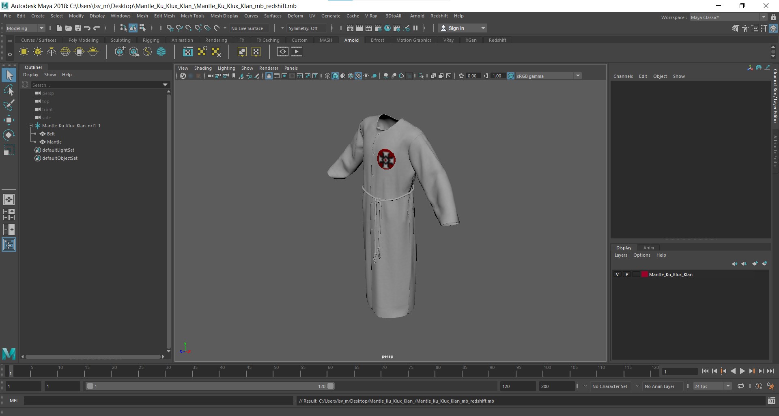Switch to the Poly Modeling shelf tab
Viewport: 779px width, 416px height.
pyautogui.click(x=84, y=40)
